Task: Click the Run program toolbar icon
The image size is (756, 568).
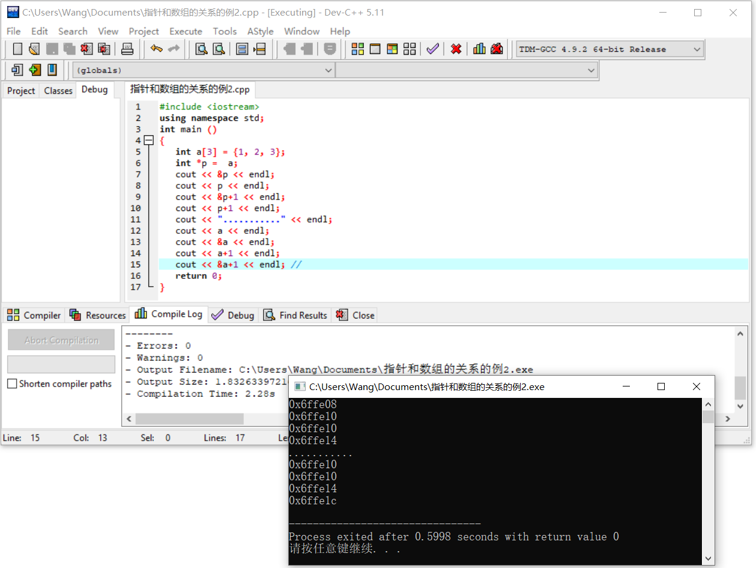Action: (375, 49)
